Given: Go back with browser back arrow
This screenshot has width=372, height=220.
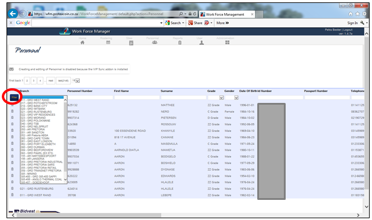Looking at the screenshot, I should [13, 14].
